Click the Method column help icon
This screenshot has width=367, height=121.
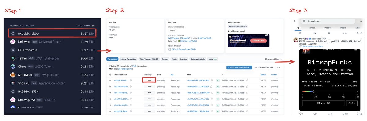click(151, 74)
